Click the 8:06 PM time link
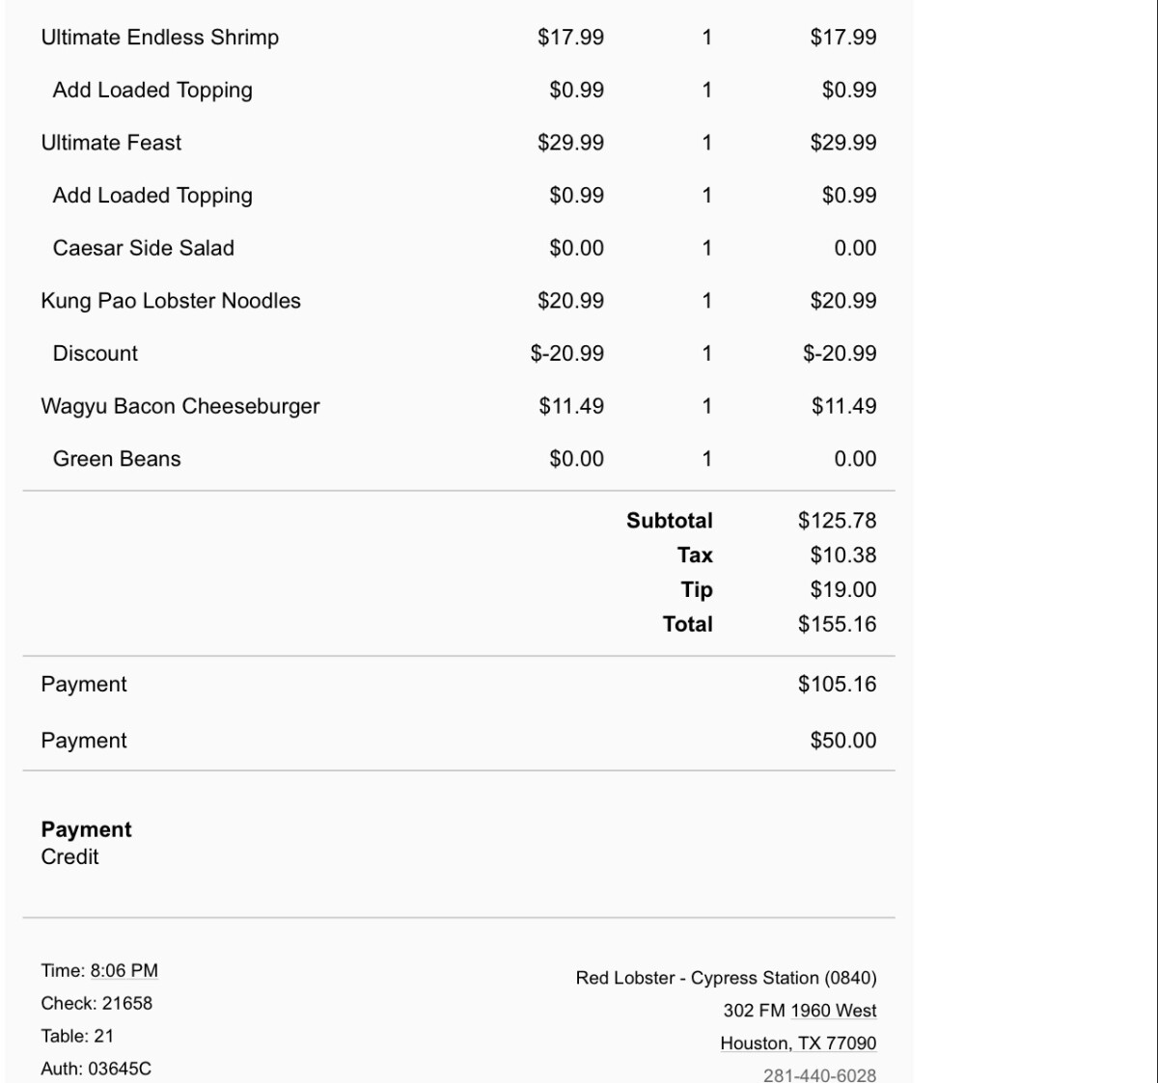 [x=124, y=971]
